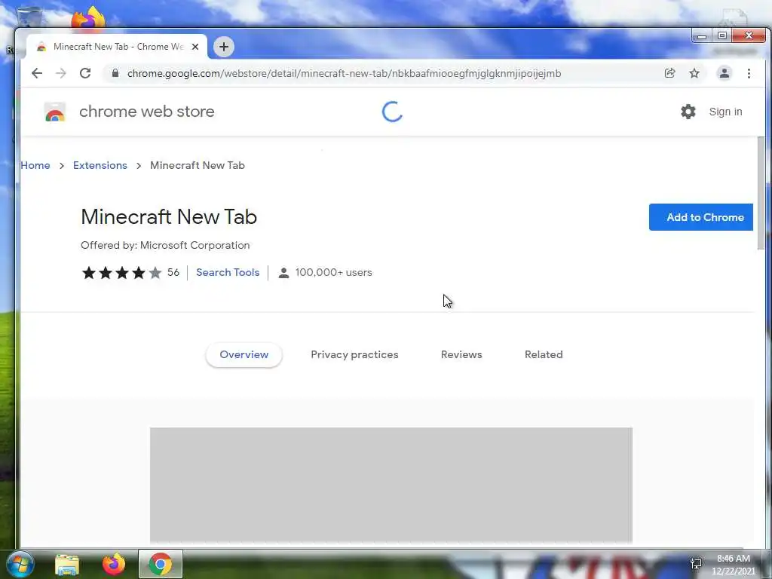Open the Search Tools category link
This screenshot has height=579, width=772.
pyautogui.click(x=228, y=272)
